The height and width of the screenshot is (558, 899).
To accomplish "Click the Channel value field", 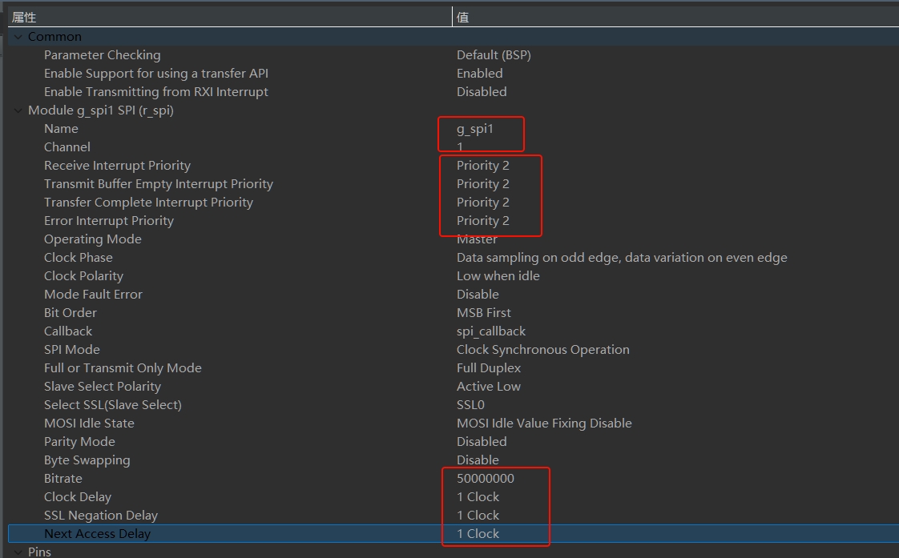I will (x=461, y=147).
